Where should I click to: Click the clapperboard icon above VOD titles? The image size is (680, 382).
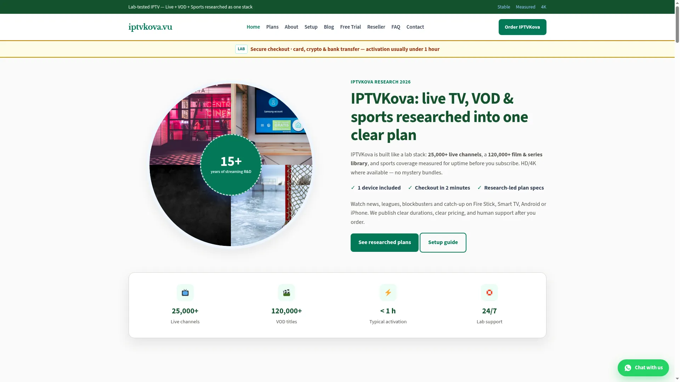tap(287, 293)
